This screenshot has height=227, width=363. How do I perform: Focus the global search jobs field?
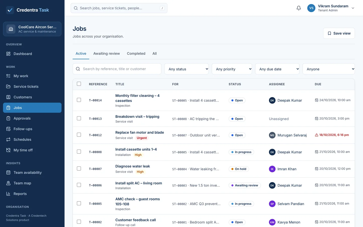tap(119, 8)
